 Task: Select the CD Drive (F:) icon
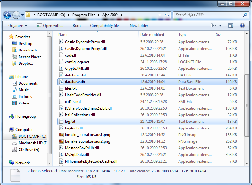click(14, 150)
